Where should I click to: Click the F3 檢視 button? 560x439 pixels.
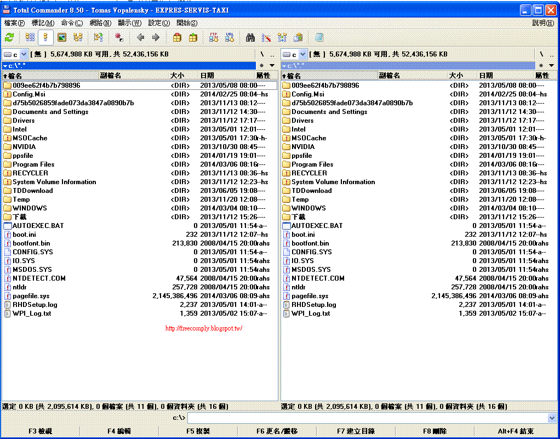tap(40, 431)
